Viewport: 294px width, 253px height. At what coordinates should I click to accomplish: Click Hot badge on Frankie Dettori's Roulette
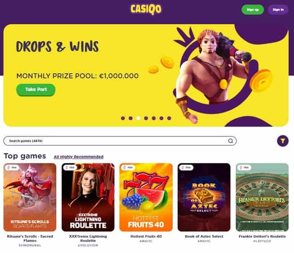pos(244,168)
